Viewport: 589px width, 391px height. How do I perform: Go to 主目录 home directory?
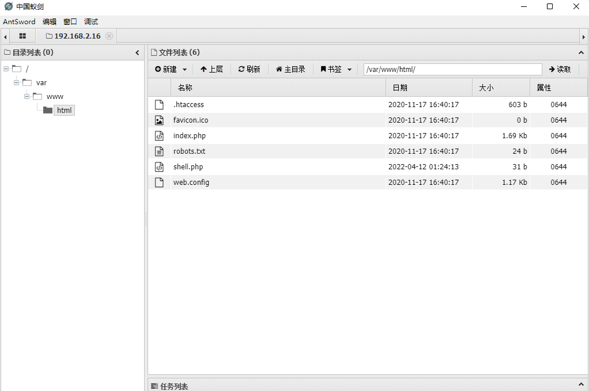(x=290, y=70)
